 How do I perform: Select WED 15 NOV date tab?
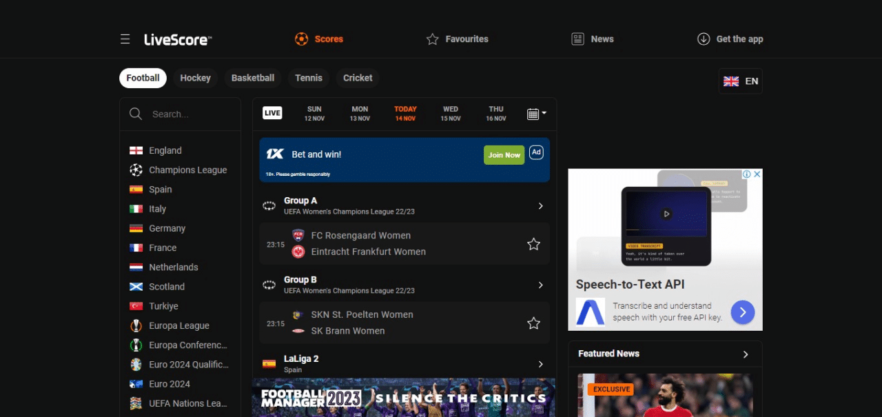[451, 114]
